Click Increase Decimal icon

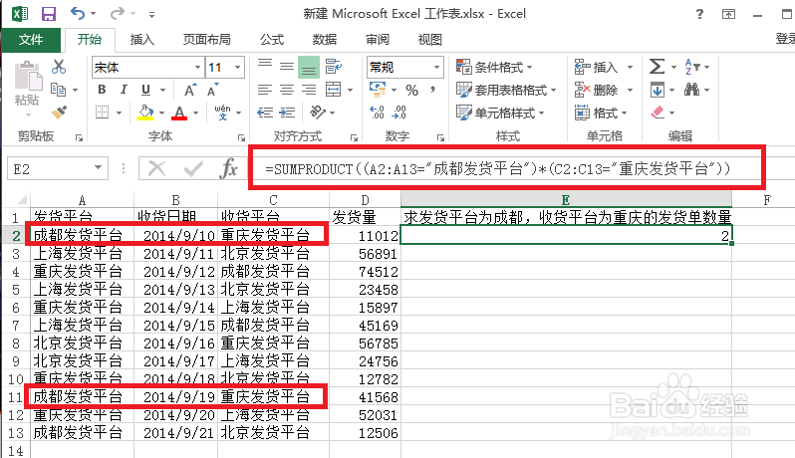377,113
